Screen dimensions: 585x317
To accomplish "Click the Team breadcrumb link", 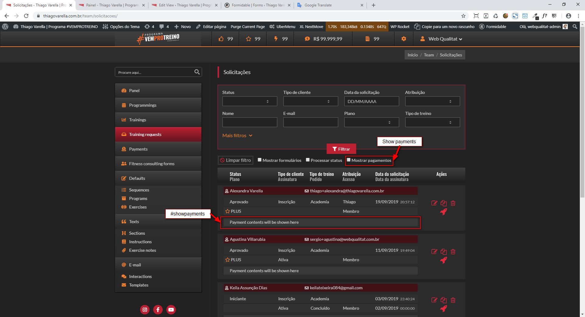I will 429,55.
